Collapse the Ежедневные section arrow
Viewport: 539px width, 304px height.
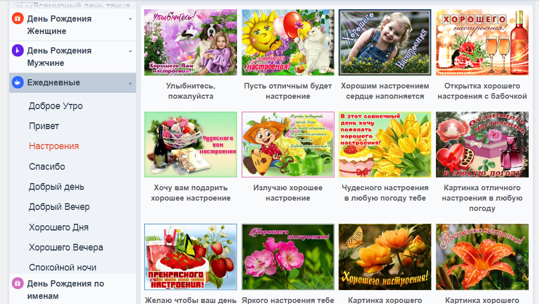click(x=130, y=83)
